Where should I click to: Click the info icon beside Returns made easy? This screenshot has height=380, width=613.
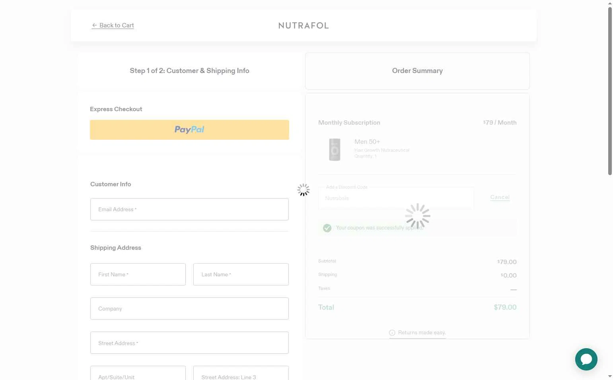coord(392,333)
